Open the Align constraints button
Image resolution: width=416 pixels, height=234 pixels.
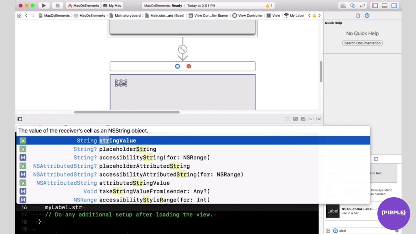pyautogui.click(x=303, y=119)
